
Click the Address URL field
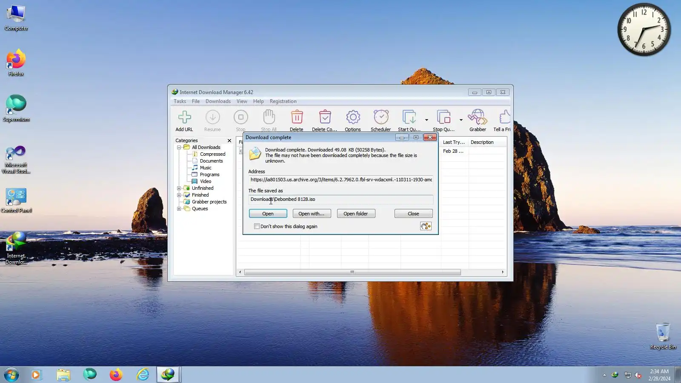click(340, 180)
